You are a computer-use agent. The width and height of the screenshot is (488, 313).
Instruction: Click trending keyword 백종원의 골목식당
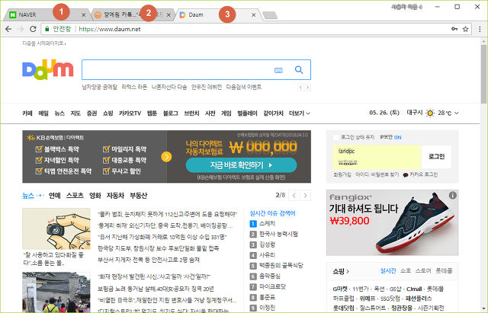[x=281, y=266]
